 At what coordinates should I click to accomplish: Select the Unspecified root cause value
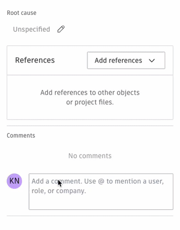pos(32,29)
